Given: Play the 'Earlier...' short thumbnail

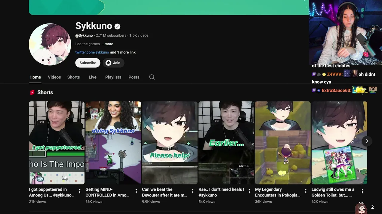Looking at the screenshot, I should pos(226,143).
